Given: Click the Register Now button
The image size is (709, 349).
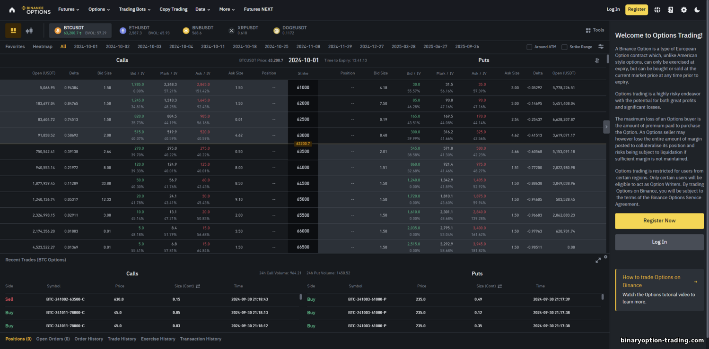Looking at the screenshot, I should pyautogui.click(x=659, y=221).
